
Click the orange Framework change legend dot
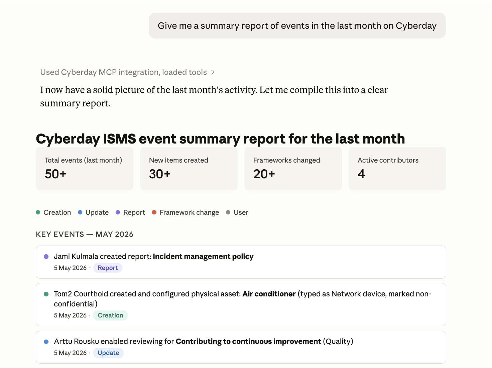(154, 212)
